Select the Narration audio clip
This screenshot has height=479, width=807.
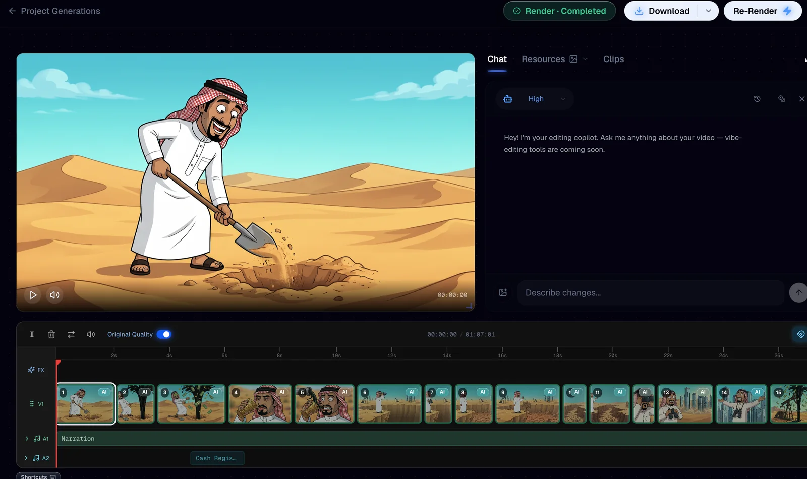432,439
